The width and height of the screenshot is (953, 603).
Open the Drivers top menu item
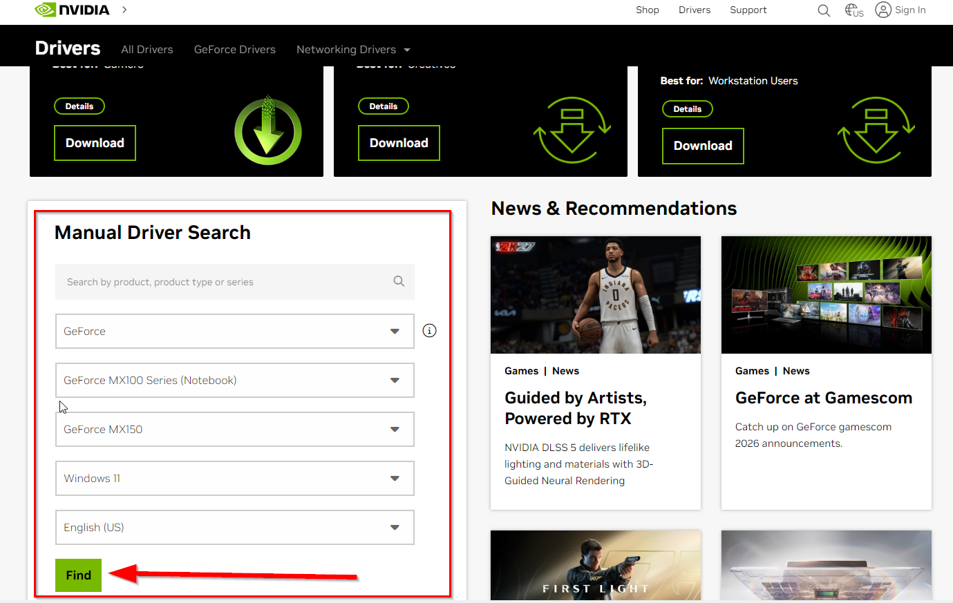tap(695, 10)
